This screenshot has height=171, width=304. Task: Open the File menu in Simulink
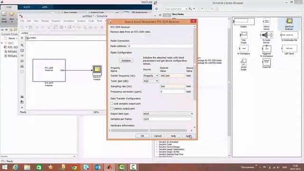click(x=22, y=21)
